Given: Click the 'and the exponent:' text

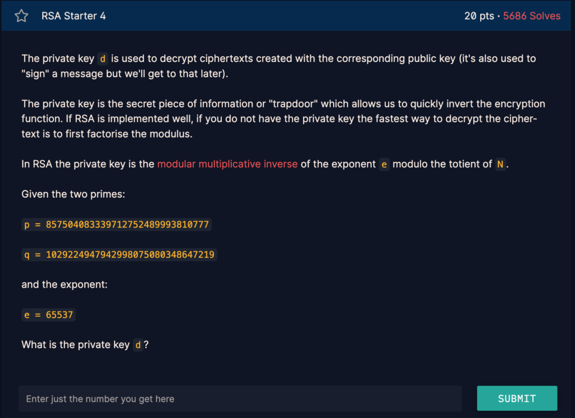Looking at the screenshot, I should click(x=64, y=284).
